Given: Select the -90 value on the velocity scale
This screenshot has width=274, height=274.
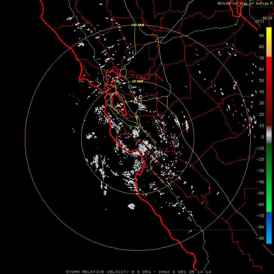Looking at the screenshot, I should [x=260, y=238].
